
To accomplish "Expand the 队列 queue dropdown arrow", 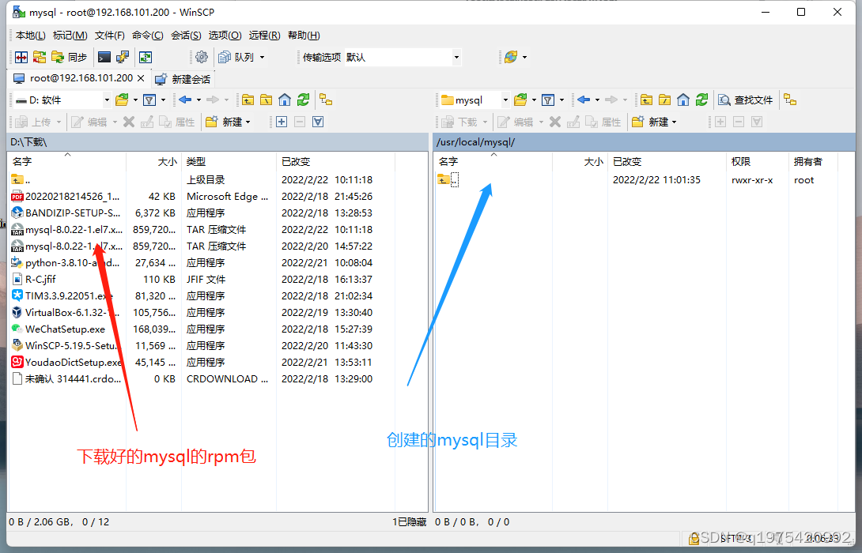I will coord(263,57).
